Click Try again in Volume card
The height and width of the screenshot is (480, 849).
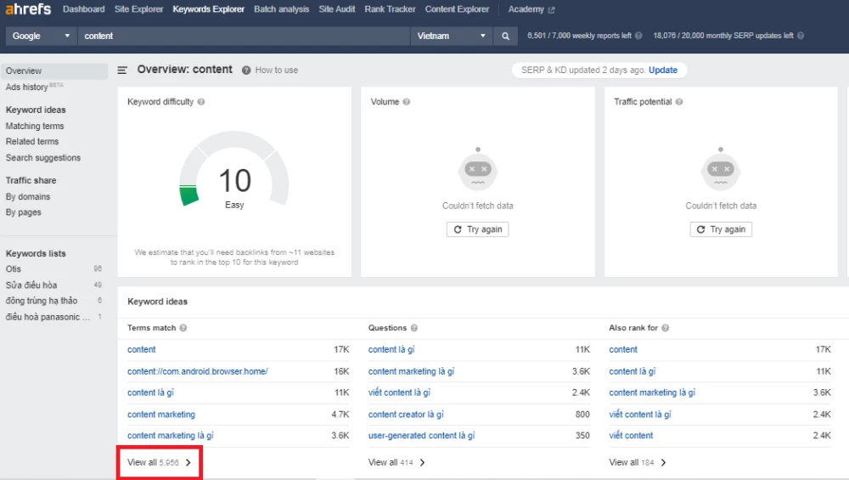pos(477,229)
